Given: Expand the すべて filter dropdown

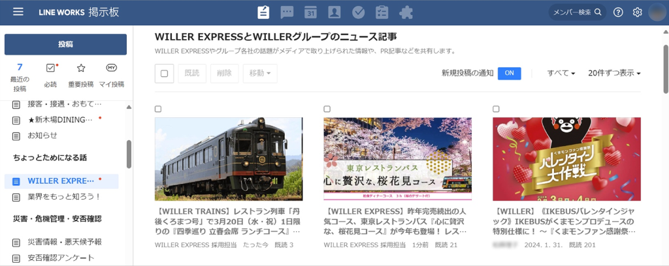Looking at the screenshot, I should (x=561, y=73).
